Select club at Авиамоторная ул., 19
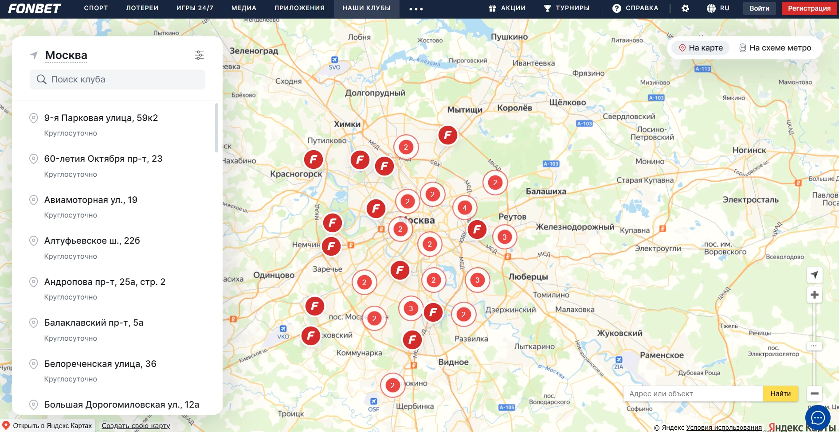The image size is (839, 432). click(91, 200)
